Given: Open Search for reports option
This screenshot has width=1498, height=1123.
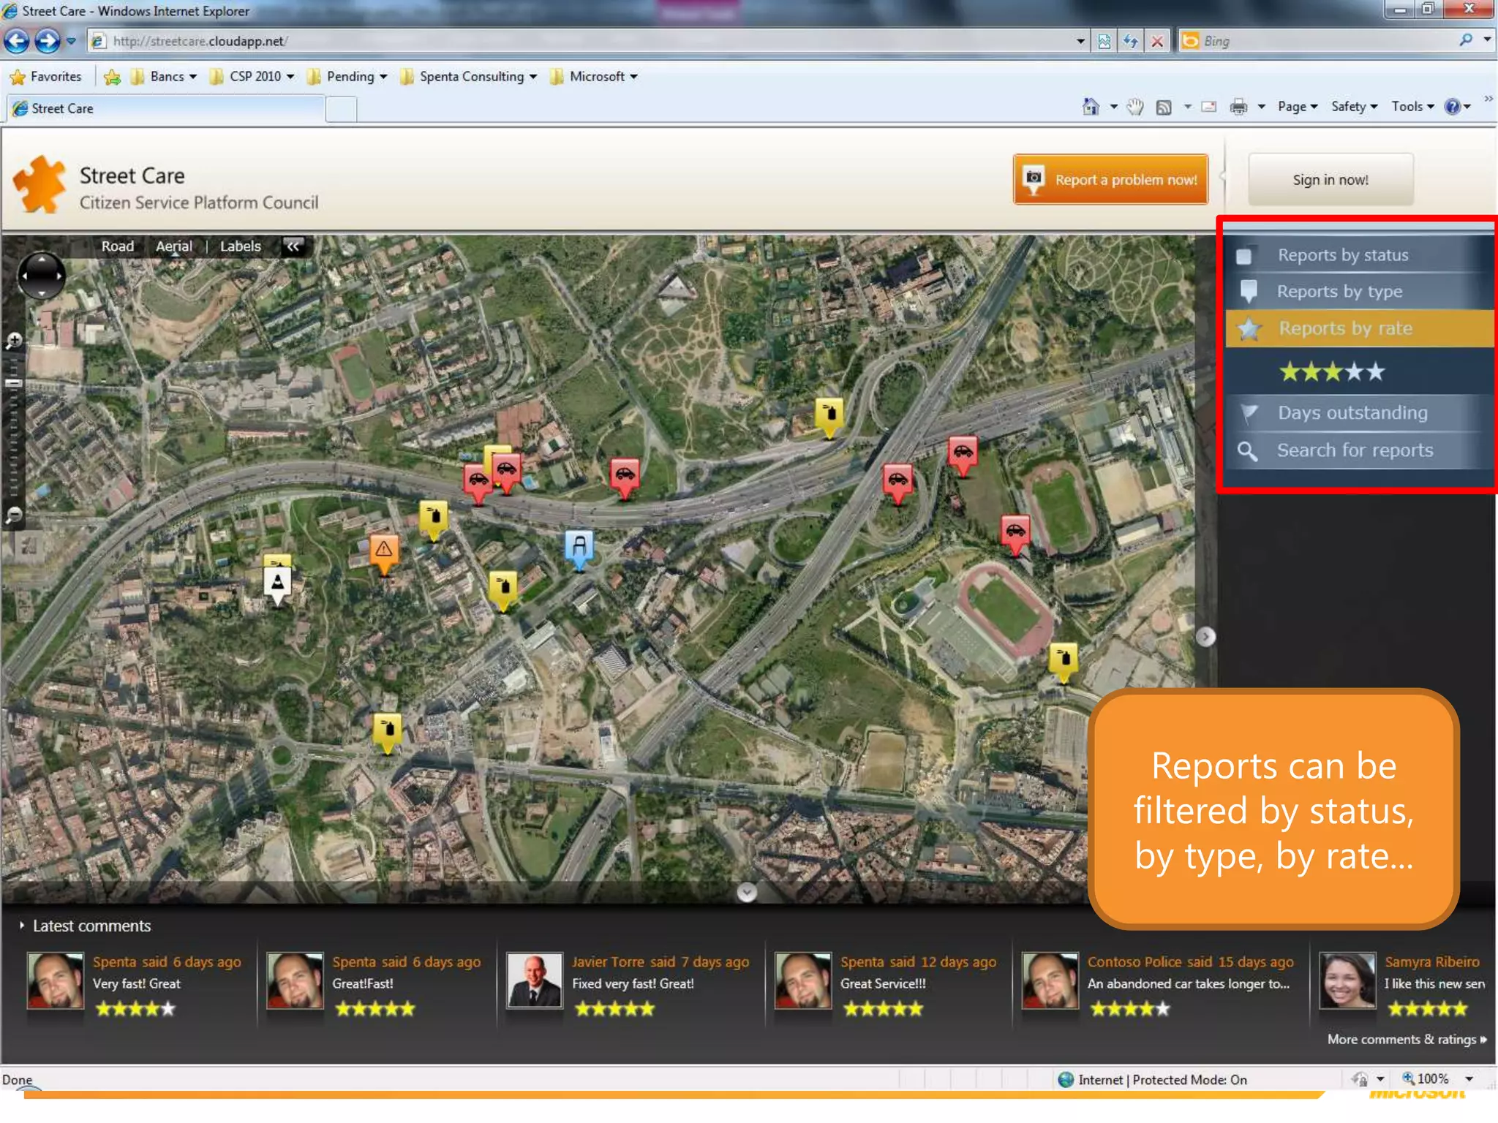Looking at the screenshot, I should pyautogui.click(x=1359, y=450).
